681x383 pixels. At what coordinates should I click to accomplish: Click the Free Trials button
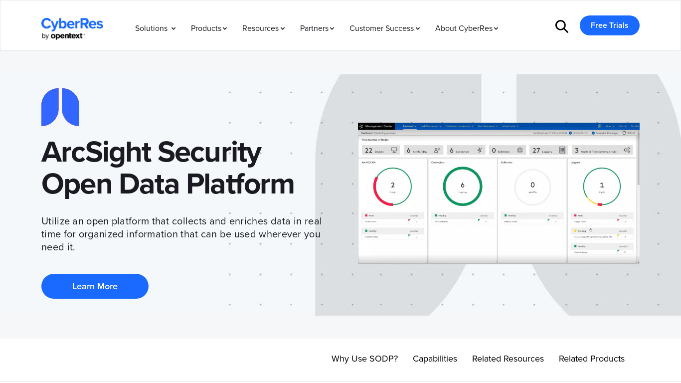coord(610,25)
